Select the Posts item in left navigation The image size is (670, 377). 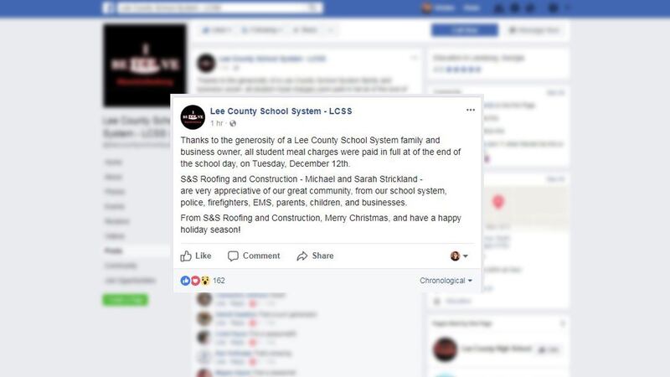point(114,250)
